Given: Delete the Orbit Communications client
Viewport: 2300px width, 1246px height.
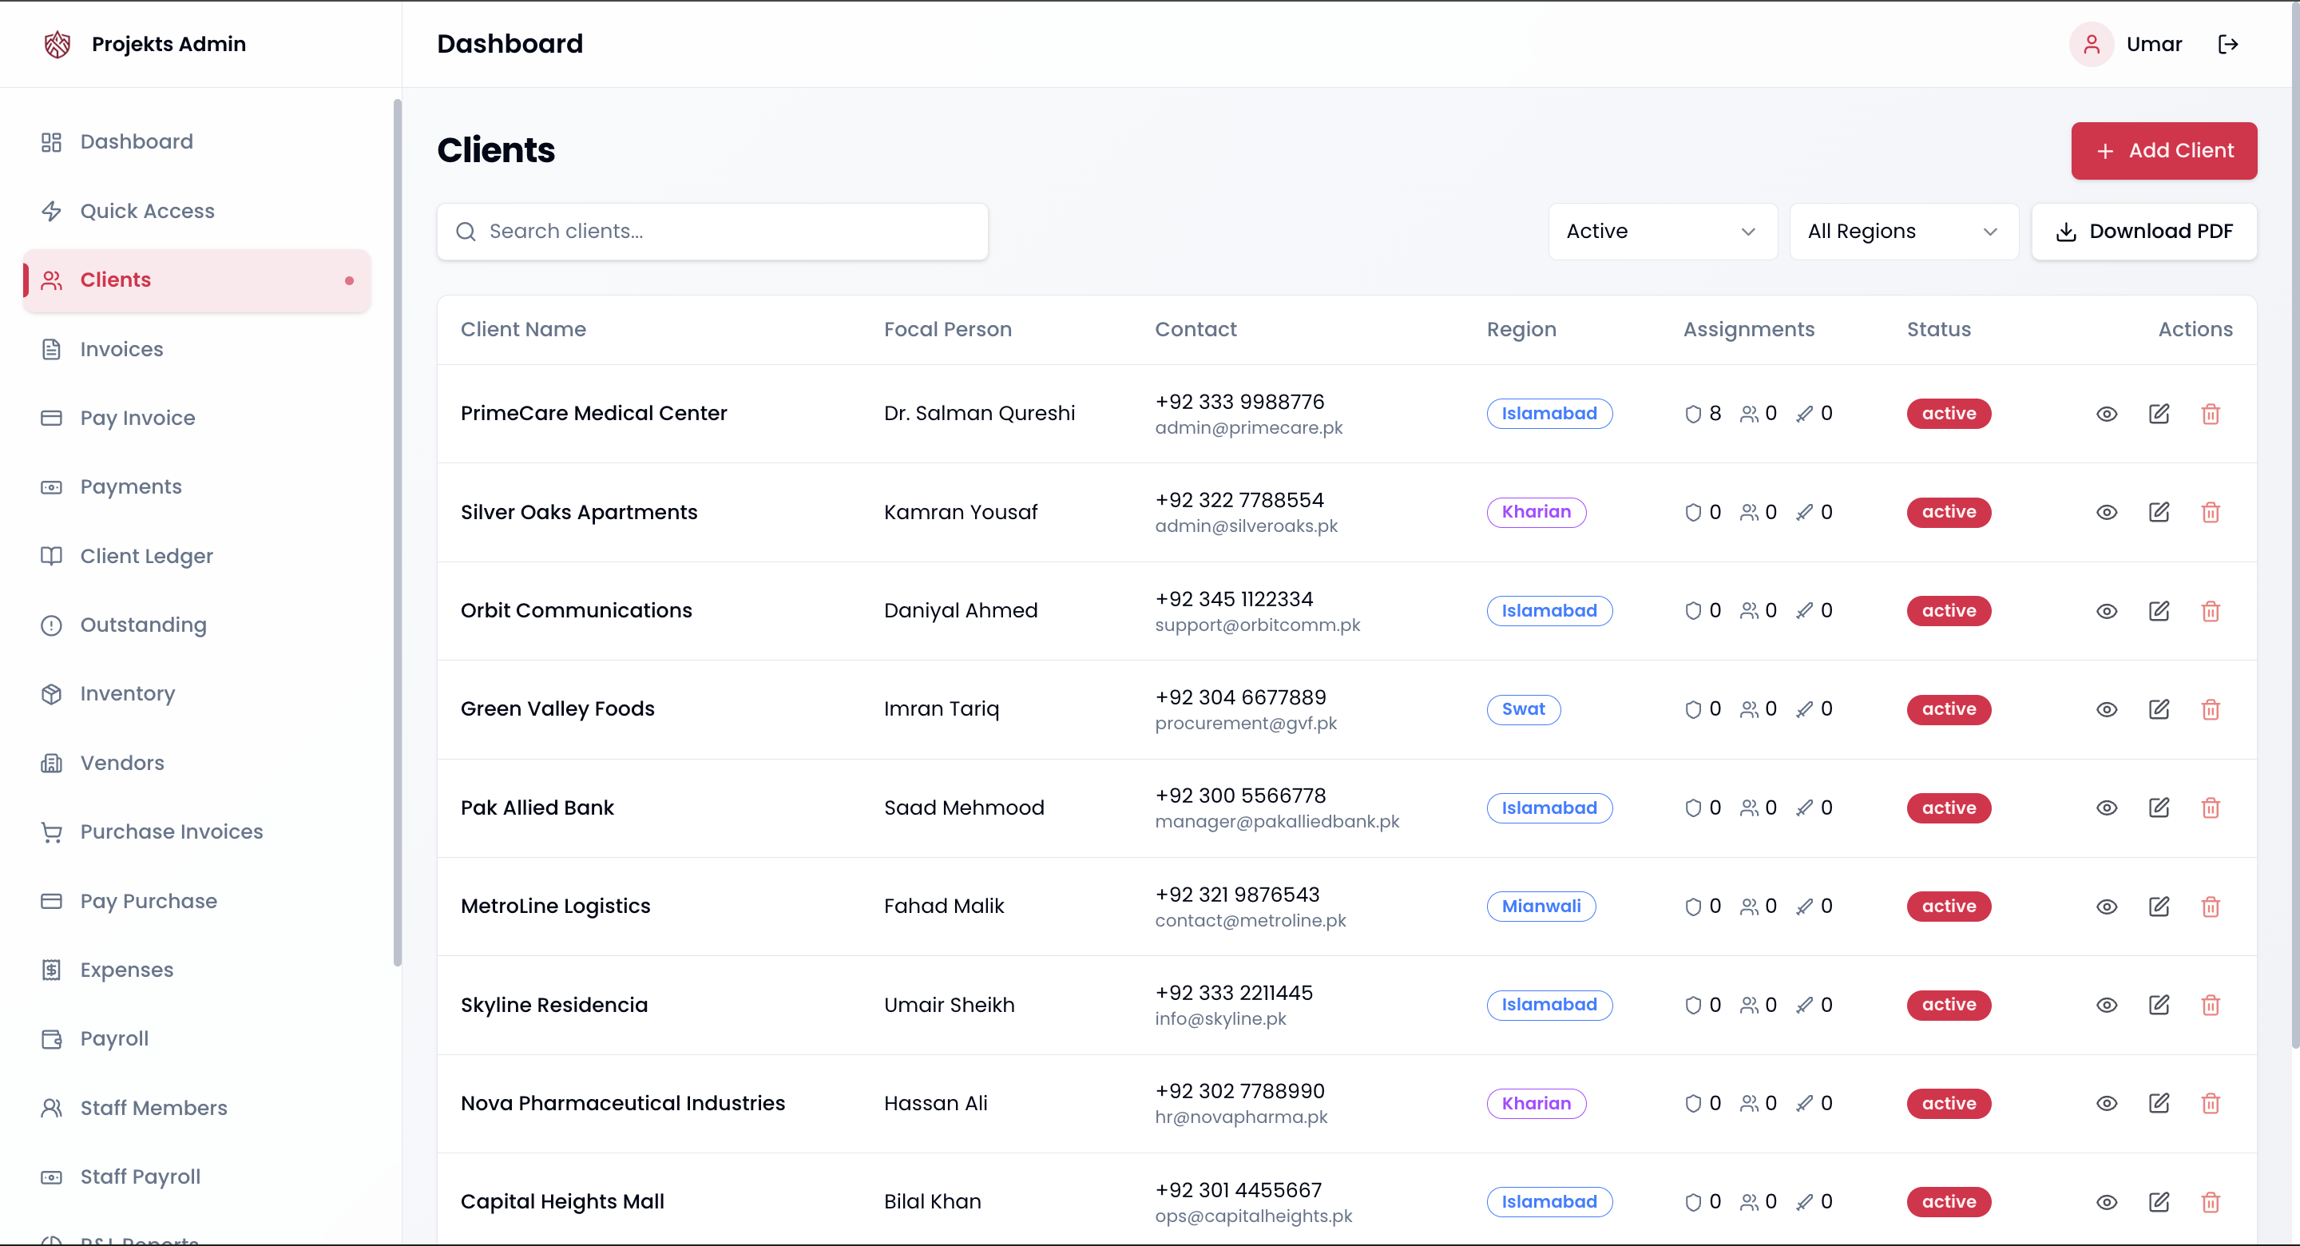Looking at the screenshot, I should pos(2211,611).
